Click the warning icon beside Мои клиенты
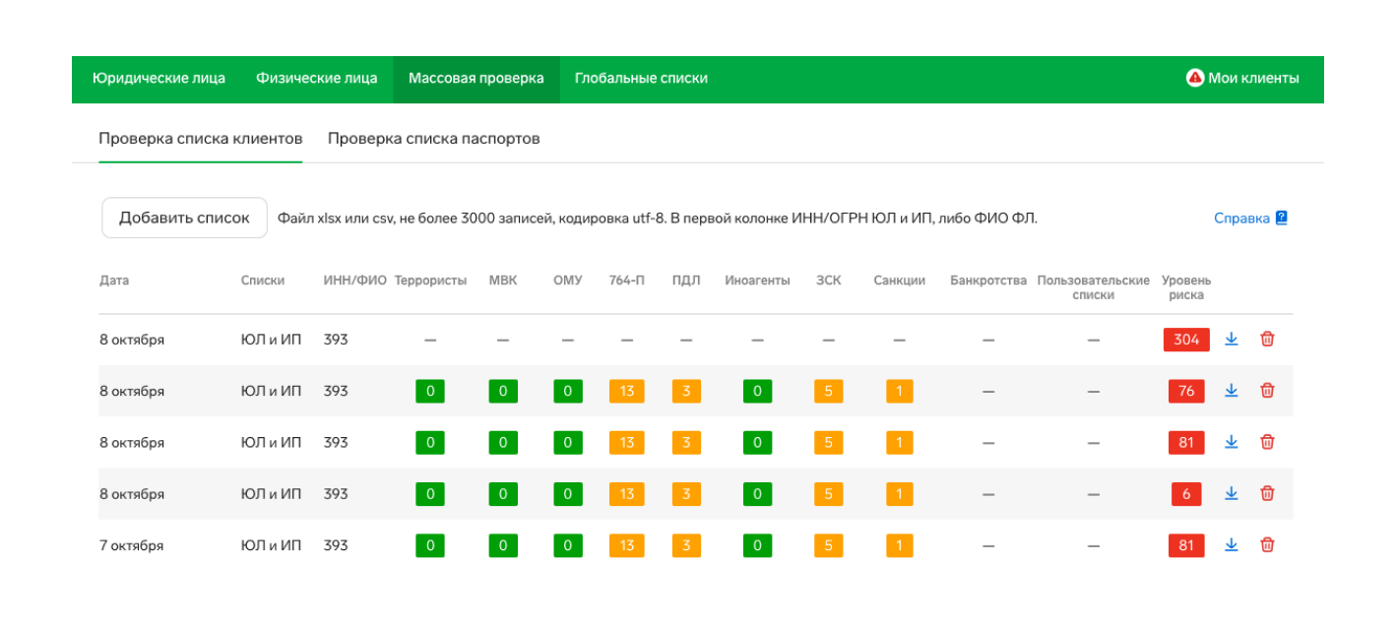Viewport: 1396px width, 627px height. [x=1195, y=78]
